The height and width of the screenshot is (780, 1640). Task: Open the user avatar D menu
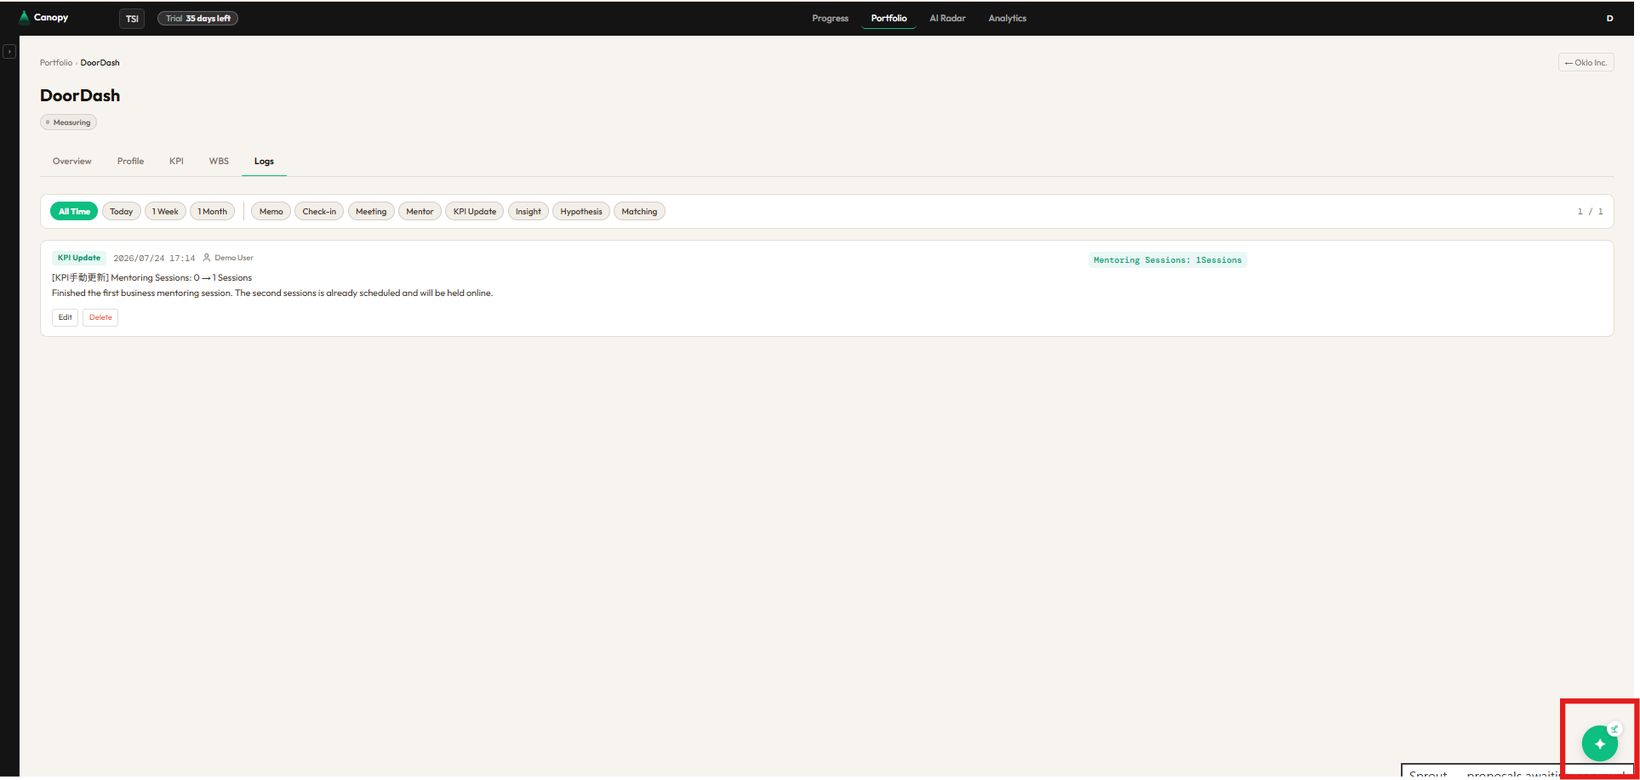pyautogui.click(x=1609, y=18)
